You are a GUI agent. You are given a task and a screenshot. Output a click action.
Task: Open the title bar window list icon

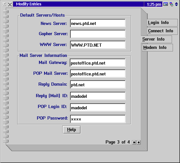tap(171, 4)
